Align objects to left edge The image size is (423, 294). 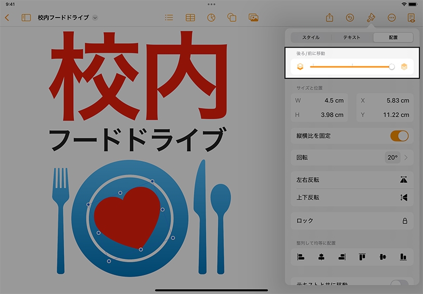pos(301,257)
